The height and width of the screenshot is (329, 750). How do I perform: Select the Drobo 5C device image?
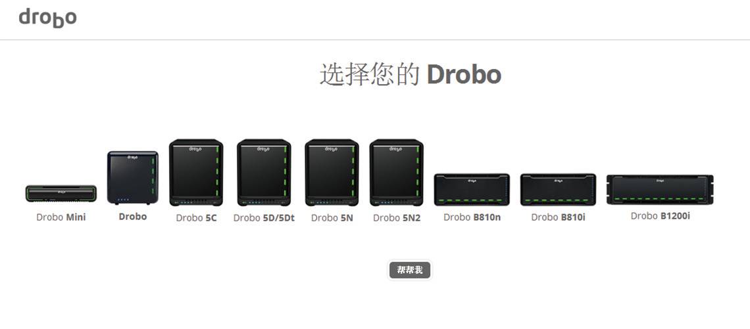(x=196, y=173)
